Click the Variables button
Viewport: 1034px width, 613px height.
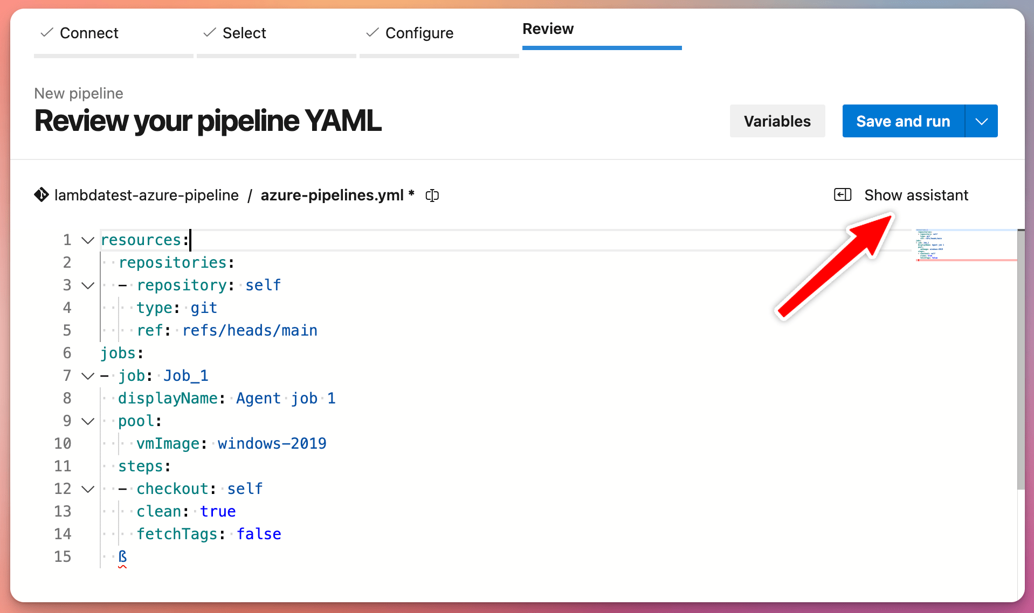pos(777,121)
